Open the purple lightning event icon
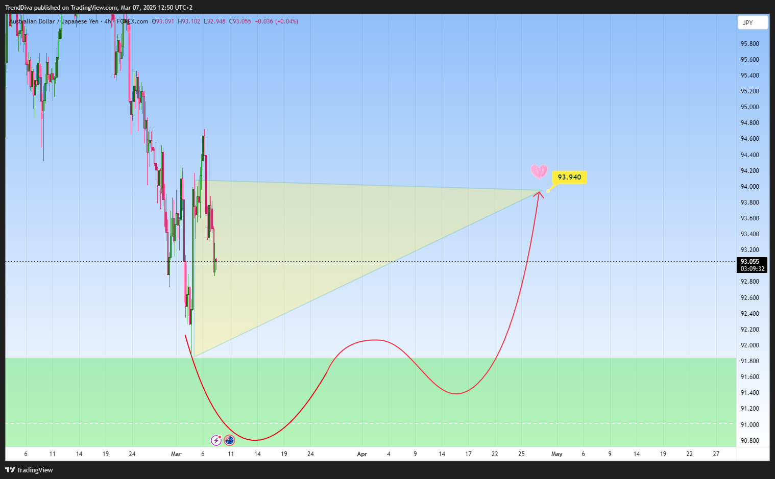The image size is (775, 479). point(216,440)
